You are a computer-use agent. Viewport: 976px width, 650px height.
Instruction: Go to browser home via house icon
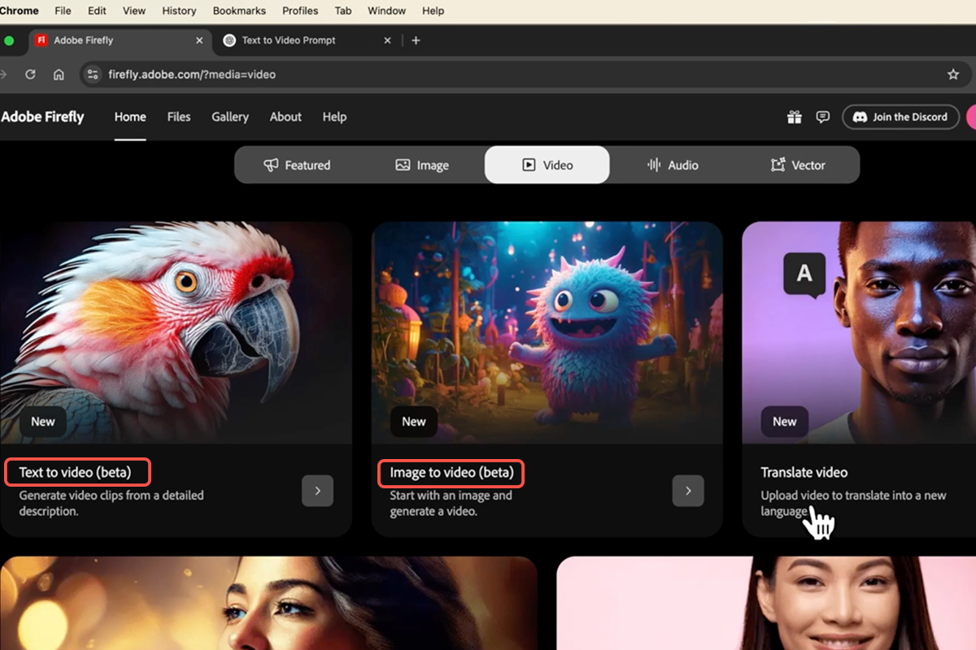pyautogui.click(x=59, y=74)
